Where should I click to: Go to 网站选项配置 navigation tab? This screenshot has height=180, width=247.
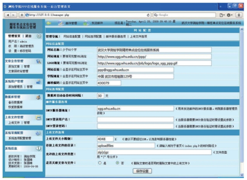coord(93,36)
